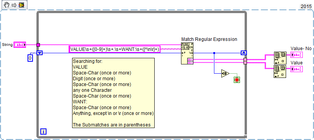Click the Match Regular Expression label
Image resolution: width=314 pixels, height=140 pixels.
(209, 39)
